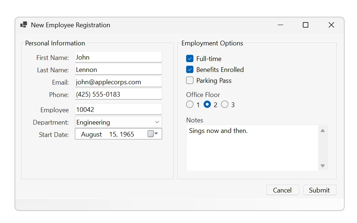Disable the Benefits Enrolled checkbox
The image size is (357, 223).
pos(190,70)
